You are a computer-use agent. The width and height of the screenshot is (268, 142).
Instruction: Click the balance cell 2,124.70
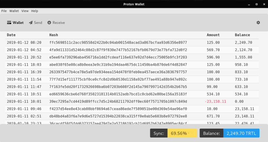click(x=243, y=50)
